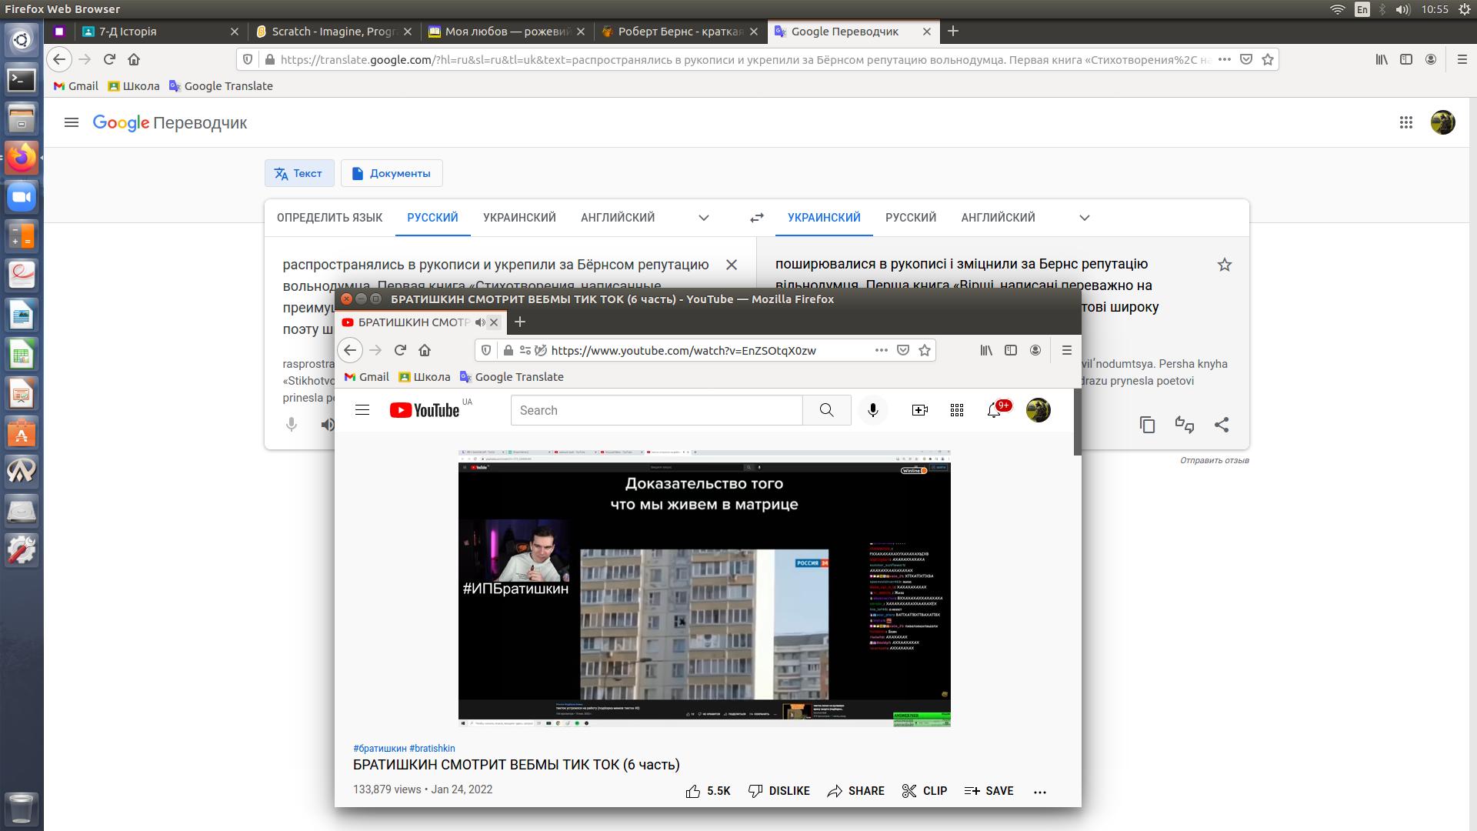Select УКРАИНСКИЙ as source language
This screenshot has height=831, width=1477.
tap(519, 218)
